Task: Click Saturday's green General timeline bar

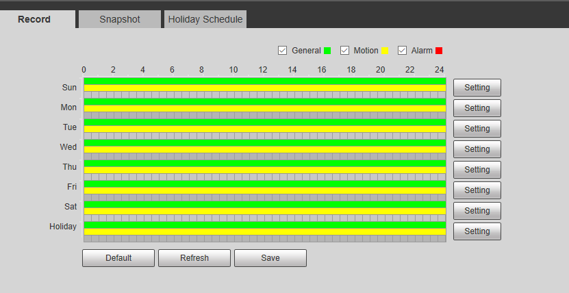Action: [264, 204]
